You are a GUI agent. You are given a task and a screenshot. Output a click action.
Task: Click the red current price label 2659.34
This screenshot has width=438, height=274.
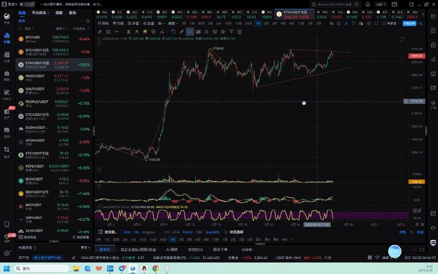tap(415, 56)
